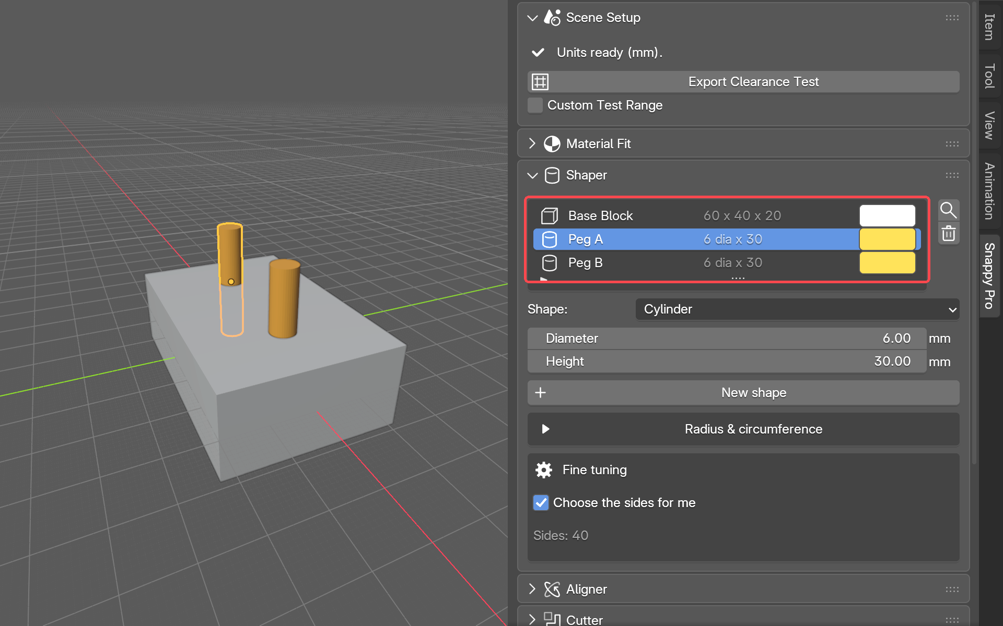The image size is (1003, 626).
Task: Click the Peg B cylinder in viewport
Action: pyautogui.click(x=284, y=299)
